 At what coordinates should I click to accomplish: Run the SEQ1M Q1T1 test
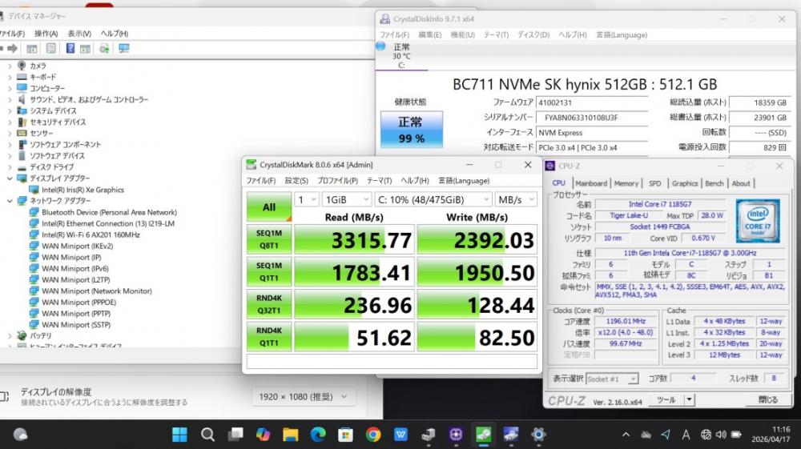click(x=269, y=272)
